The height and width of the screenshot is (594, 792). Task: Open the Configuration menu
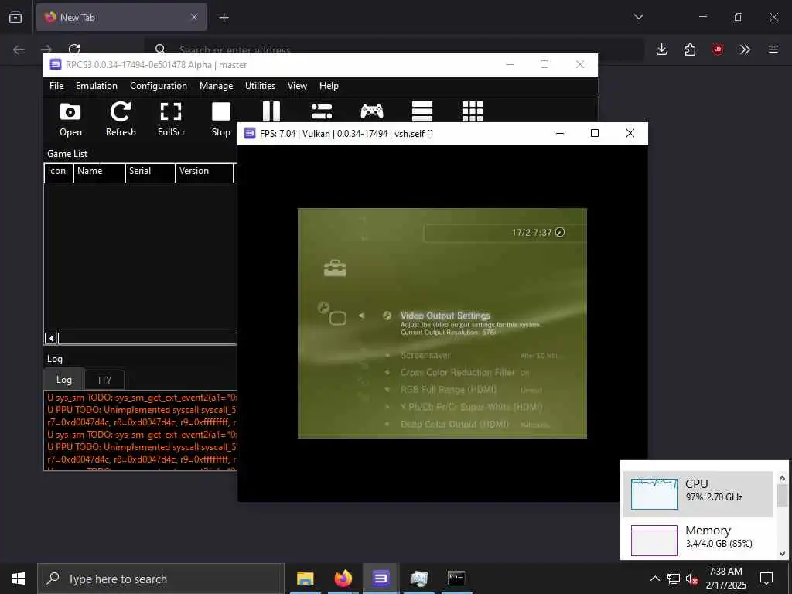[x=159, y=86]
